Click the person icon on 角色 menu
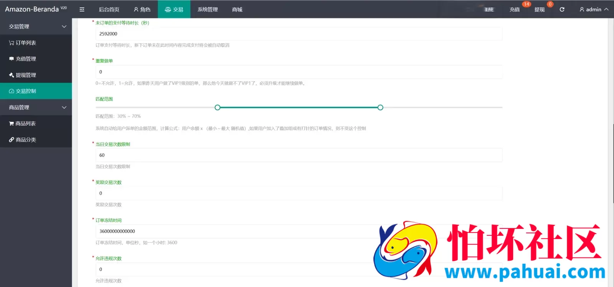 [x=136, y=10]
